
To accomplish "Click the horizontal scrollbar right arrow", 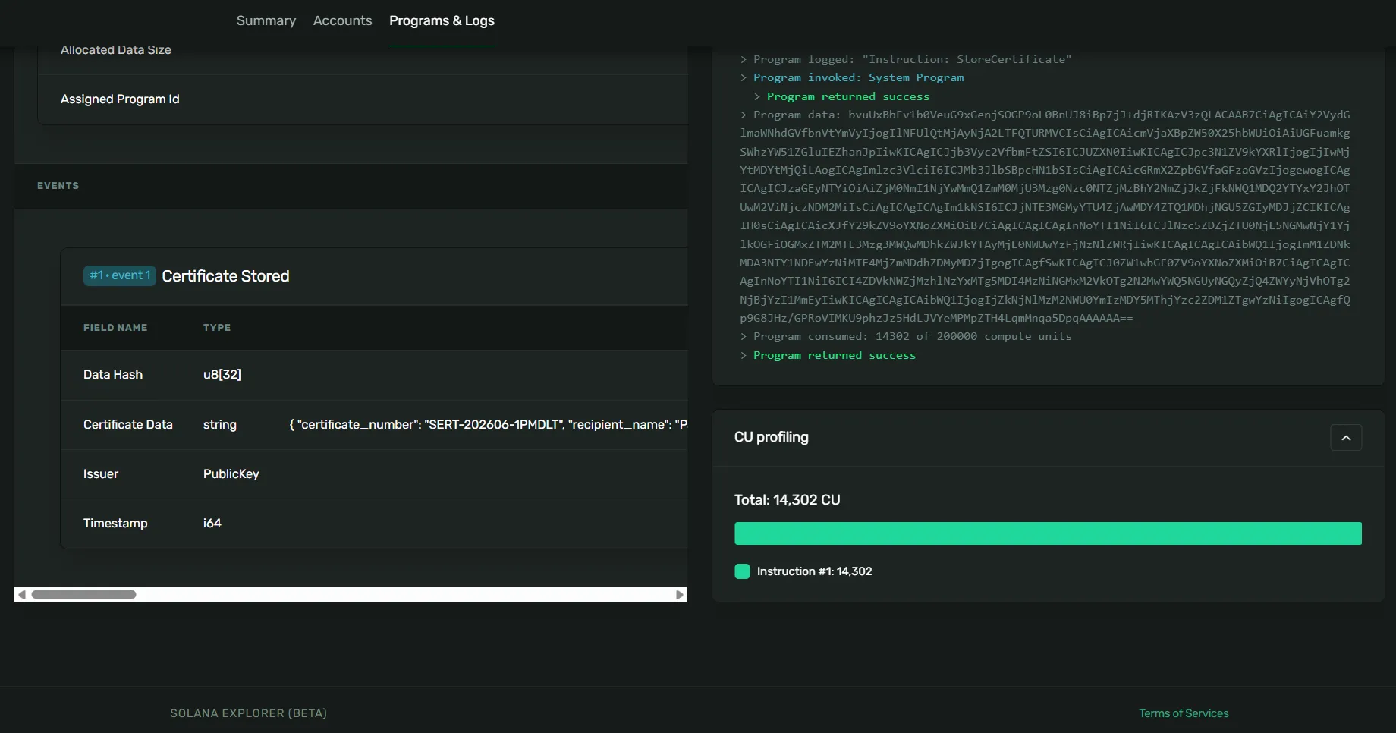I will (680, 595).
